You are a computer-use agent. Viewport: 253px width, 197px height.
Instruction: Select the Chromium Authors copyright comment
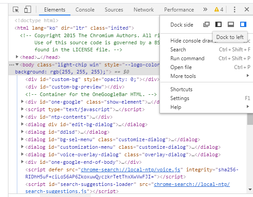pyautogui.click(x=90, y=42)
